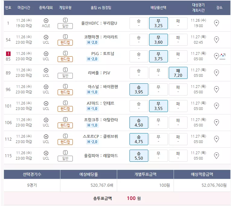Click S badge icon on 코펜하겐 match row
231x206 pixels.
coord(65,36)
